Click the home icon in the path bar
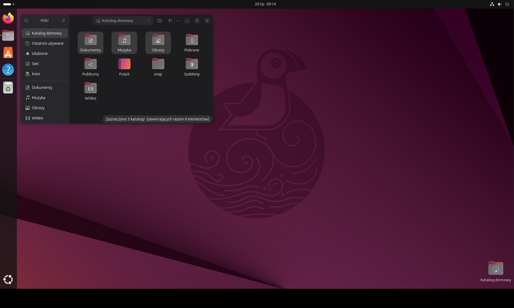 tap(98, 20)
